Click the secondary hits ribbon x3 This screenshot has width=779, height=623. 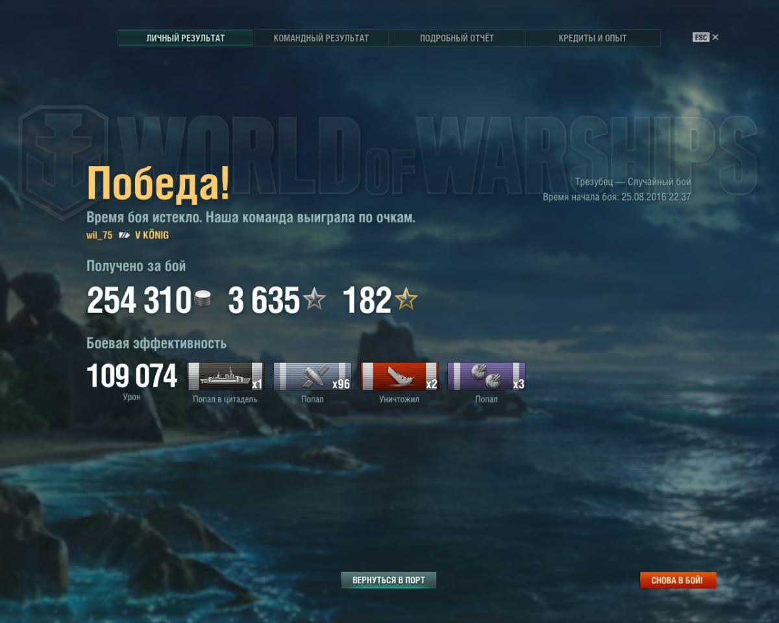click(x=486, y=376)
